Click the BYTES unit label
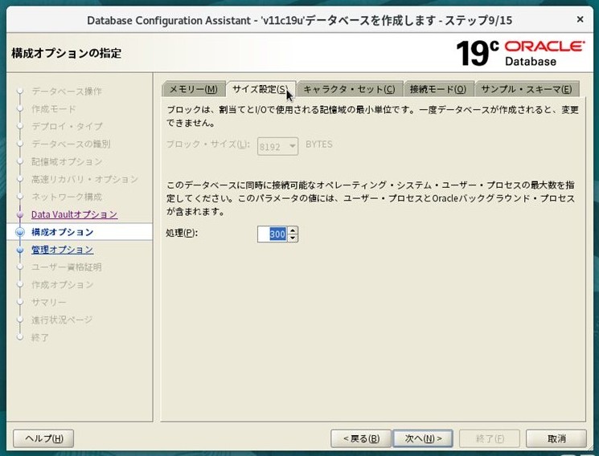The width and height of the screenshot is (599, 456). coord(319,145)
